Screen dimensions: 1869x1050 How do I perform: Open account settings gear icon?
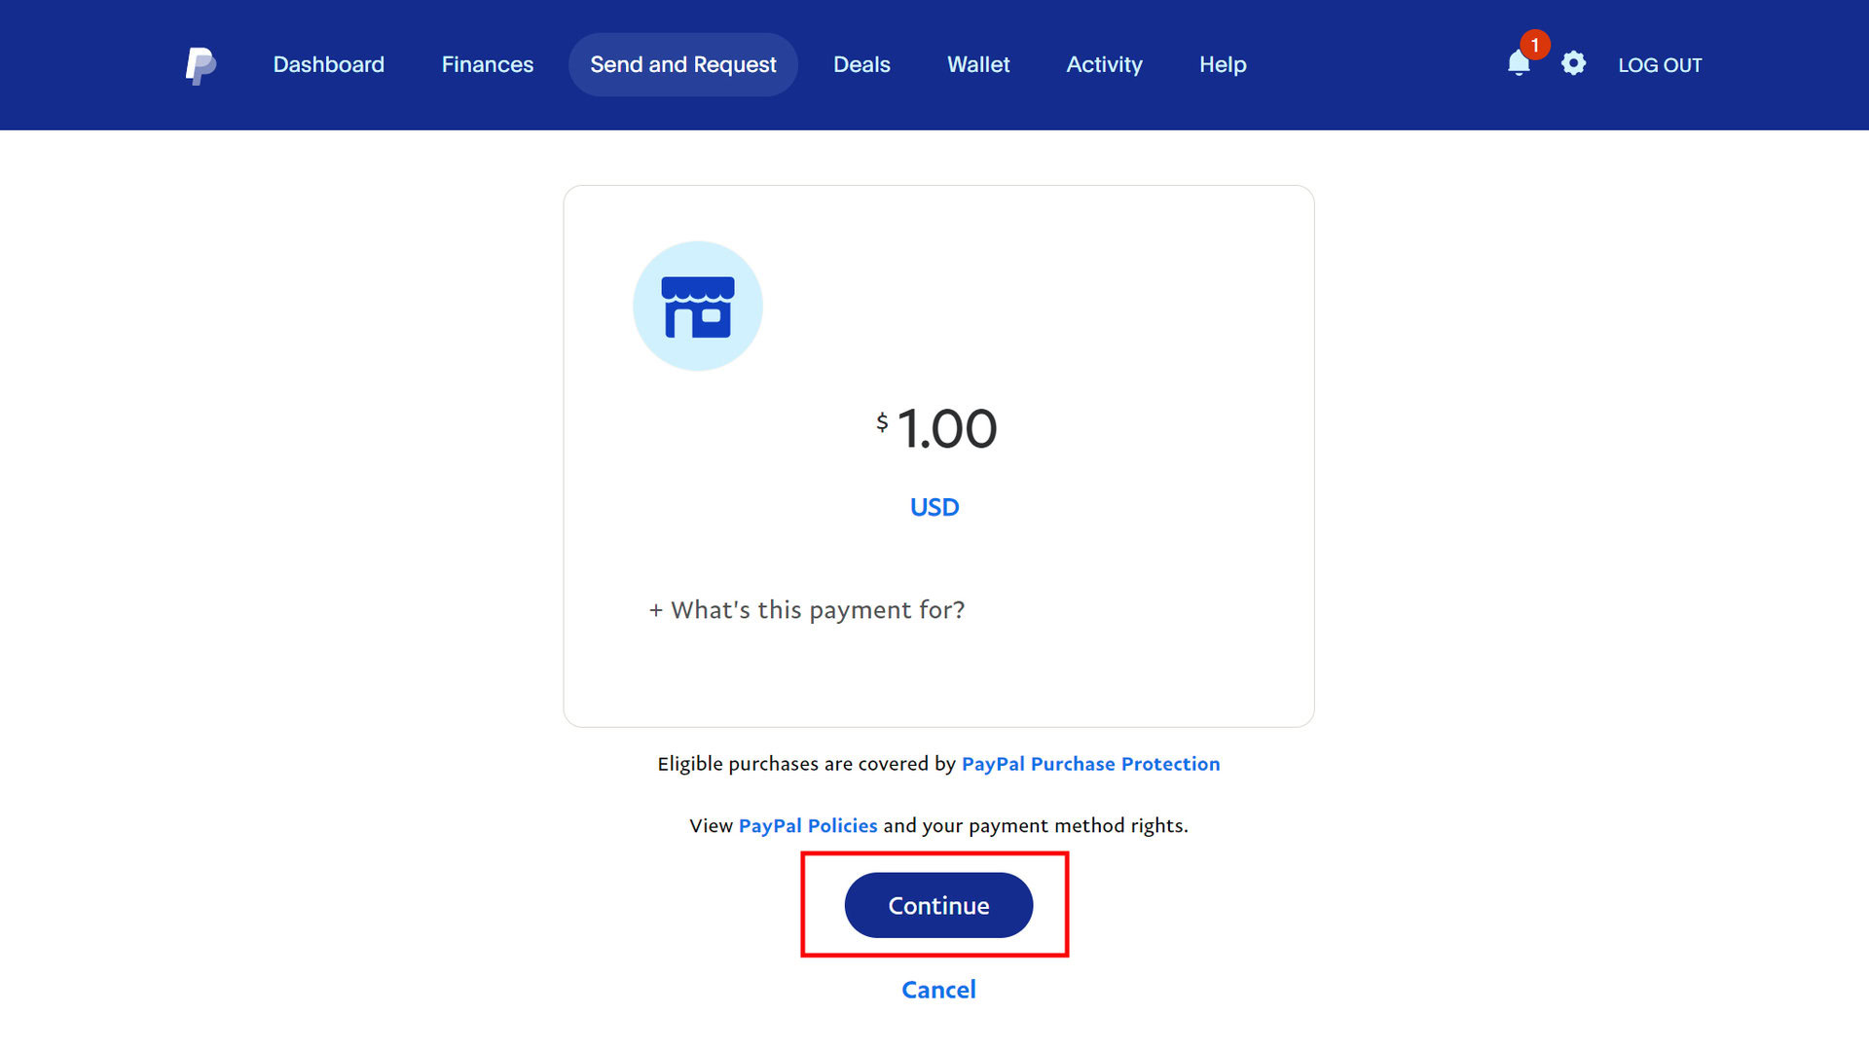1573,64
